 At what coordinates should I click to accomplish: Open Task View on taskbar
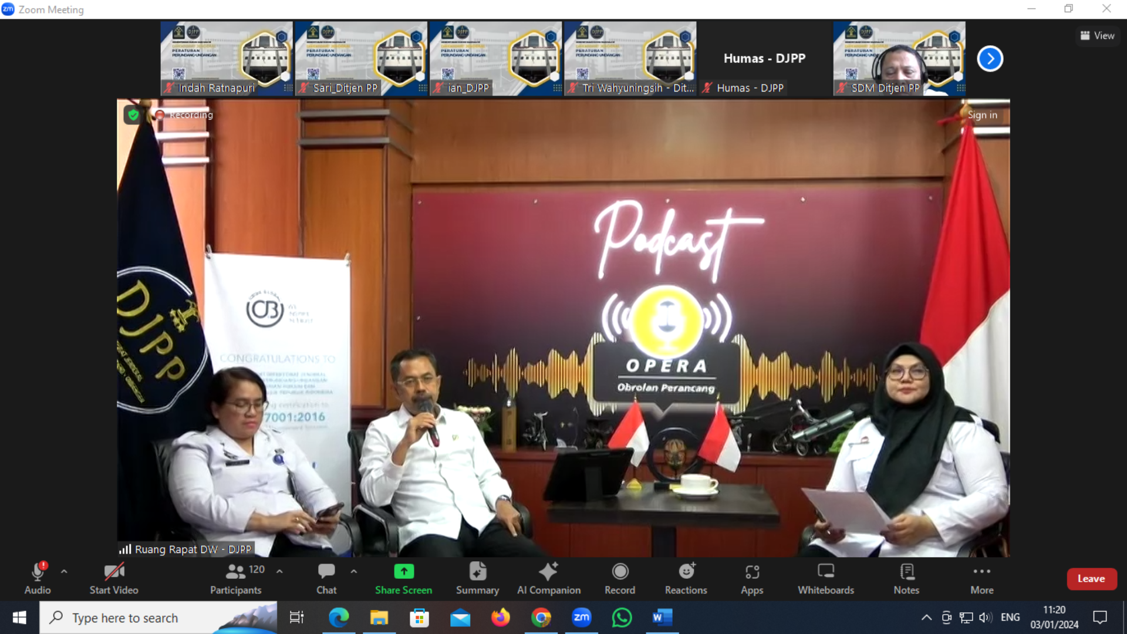[297, 618]
